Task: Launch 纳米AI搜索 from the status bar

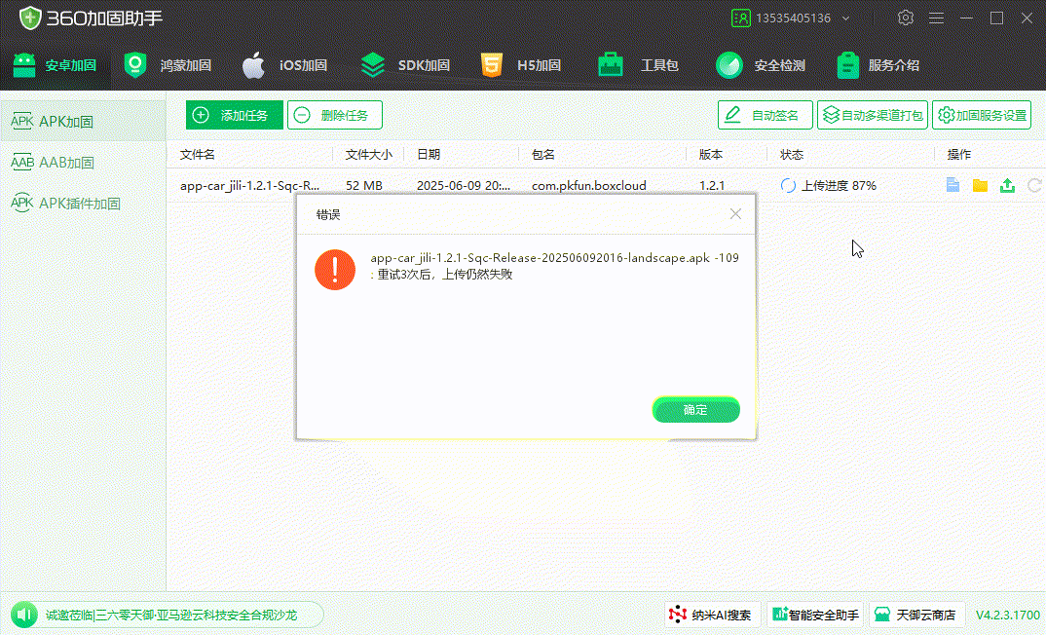Action: tap(712, 615)
